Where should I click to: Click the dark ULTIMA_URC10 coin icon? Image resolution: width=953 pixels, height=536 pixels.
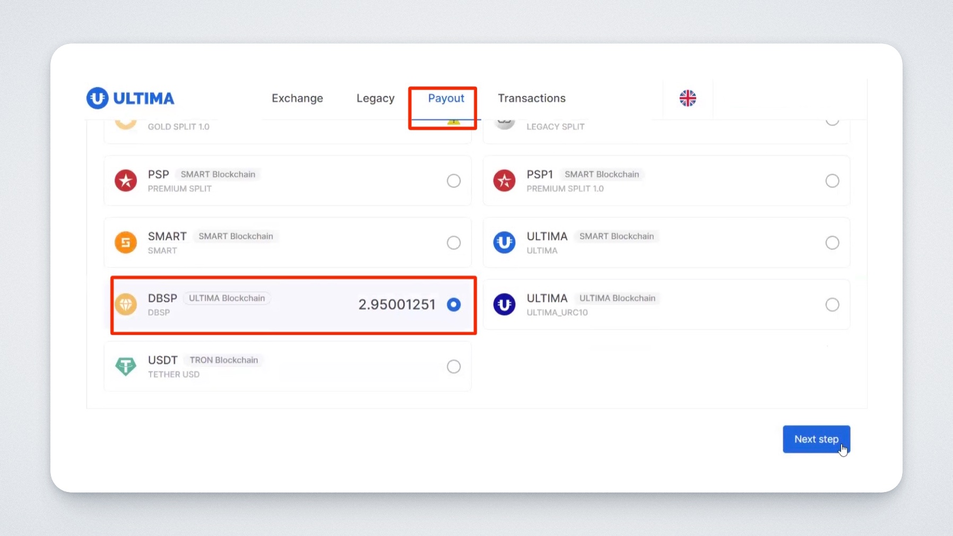[x=504, y=305]
